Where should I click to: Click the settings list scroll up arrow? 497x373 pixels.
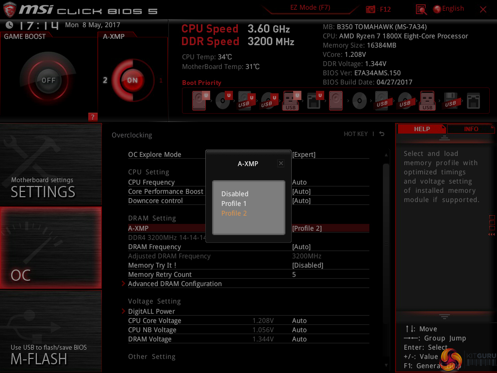[386, 155]
